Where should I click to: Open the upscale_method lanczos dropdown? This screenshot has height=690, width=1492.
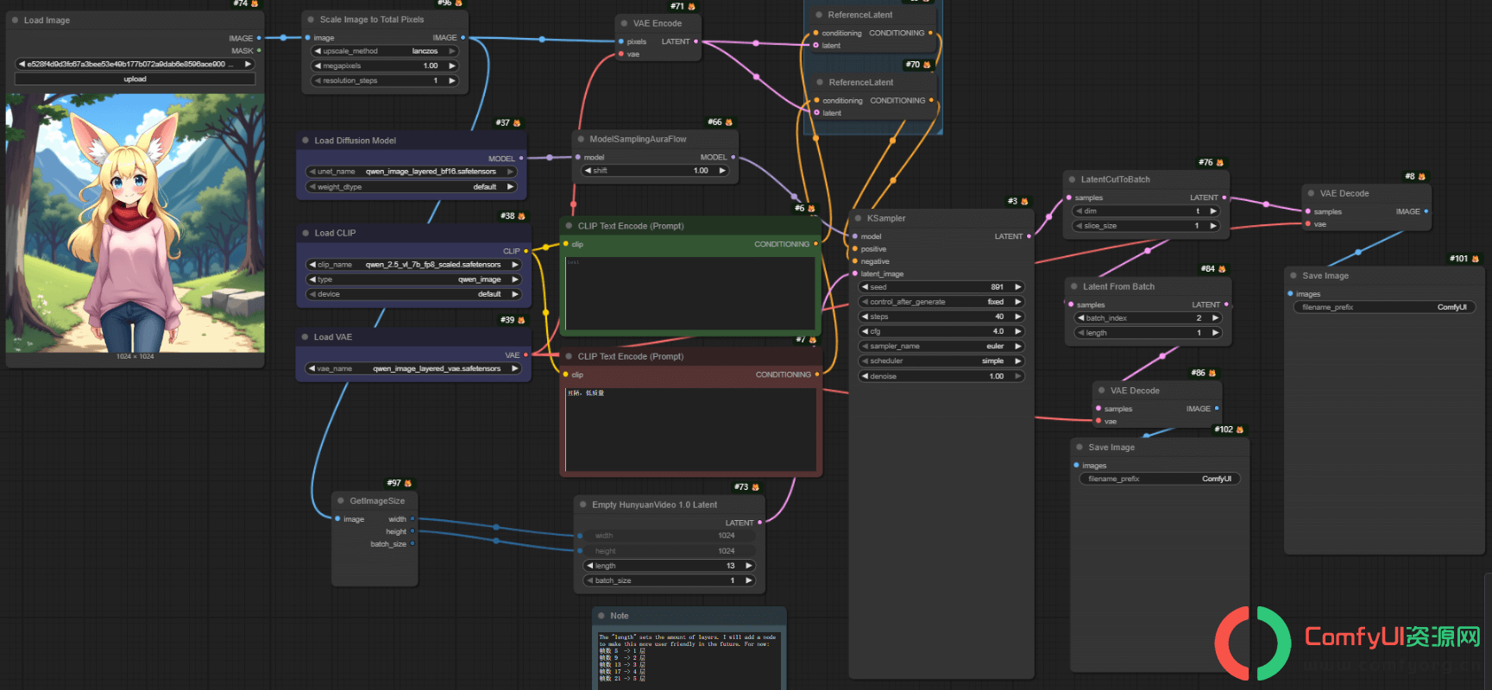385,51
